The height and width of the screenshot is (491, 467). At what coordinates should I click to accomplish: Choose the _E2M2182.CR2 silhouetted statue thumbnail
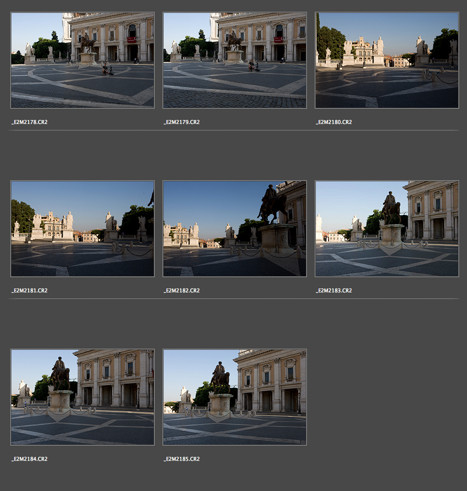(235, 229)
